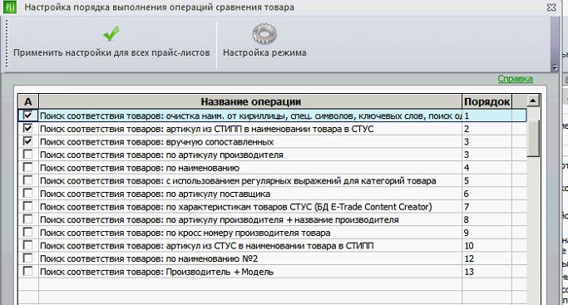This screenshot has width=568, height=305.
Task: Click order value 9 in Порядок column
Action: coord(467,233)
